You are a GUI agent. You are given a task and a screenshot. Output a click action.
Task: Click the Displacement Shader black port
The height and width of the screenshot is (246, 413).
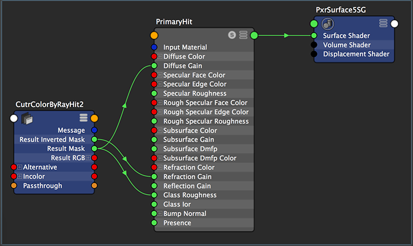pos(314,54)
